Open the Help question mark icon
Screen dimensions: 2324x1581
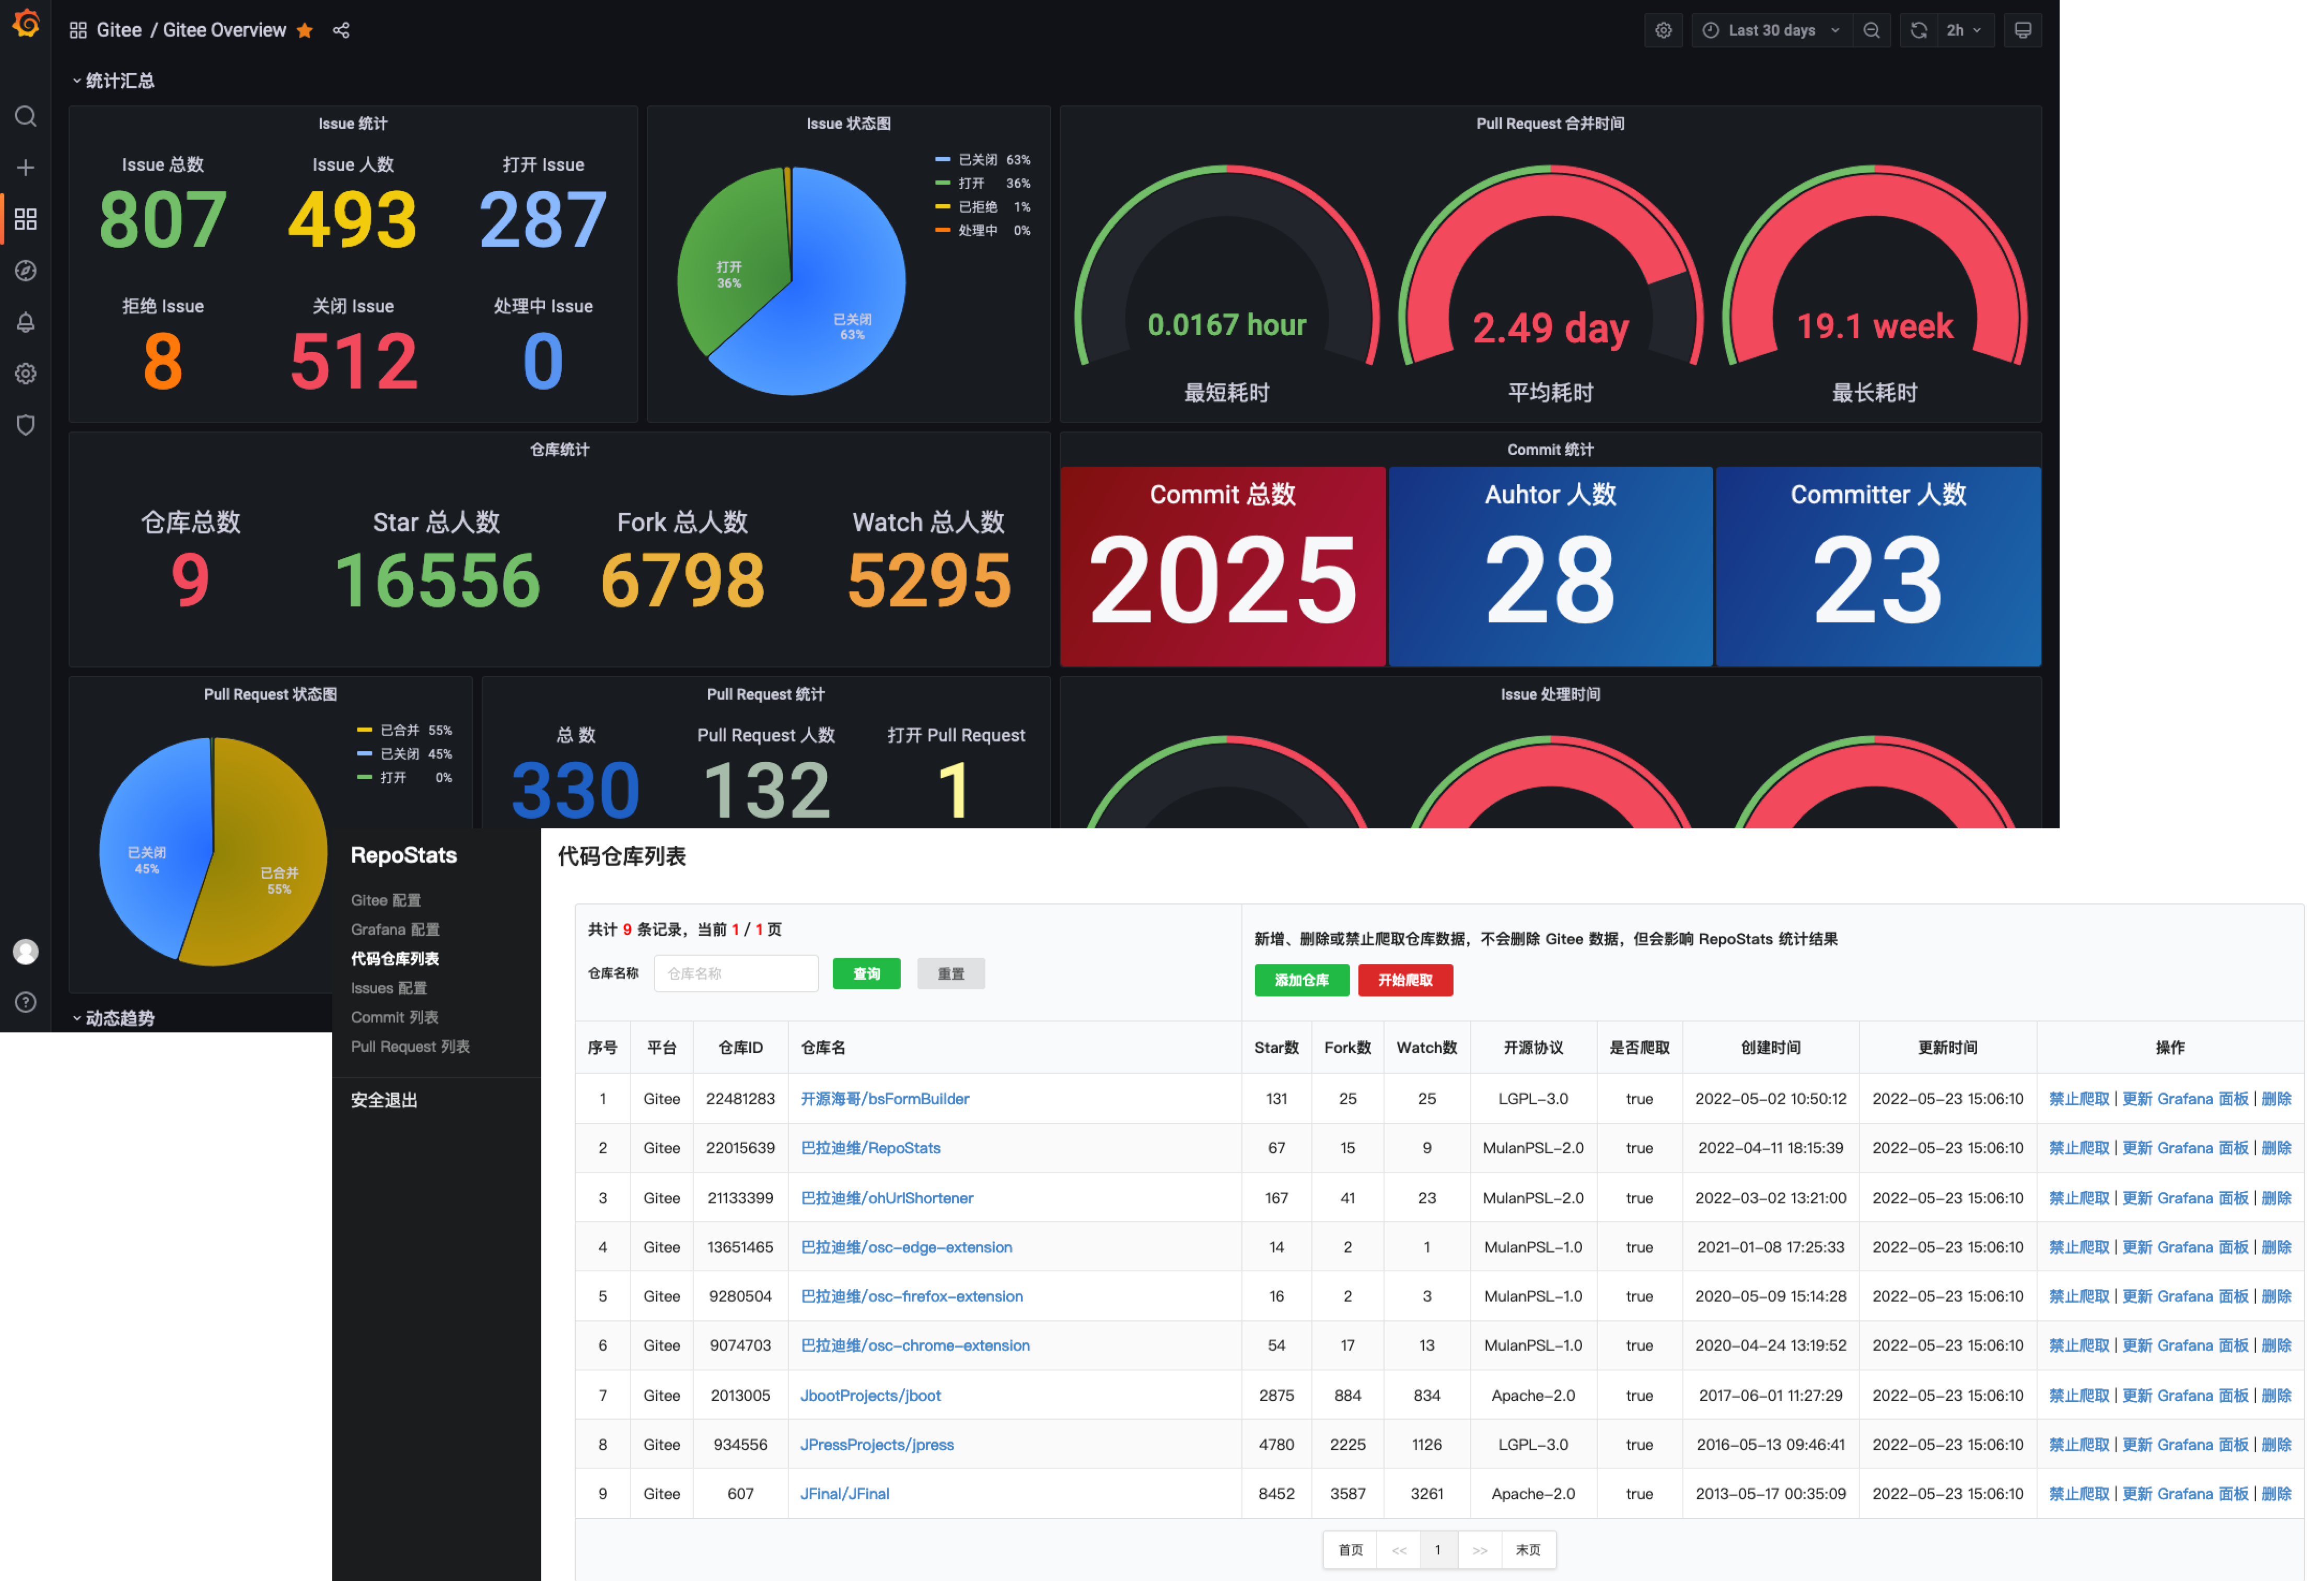tap(26, 1002)
